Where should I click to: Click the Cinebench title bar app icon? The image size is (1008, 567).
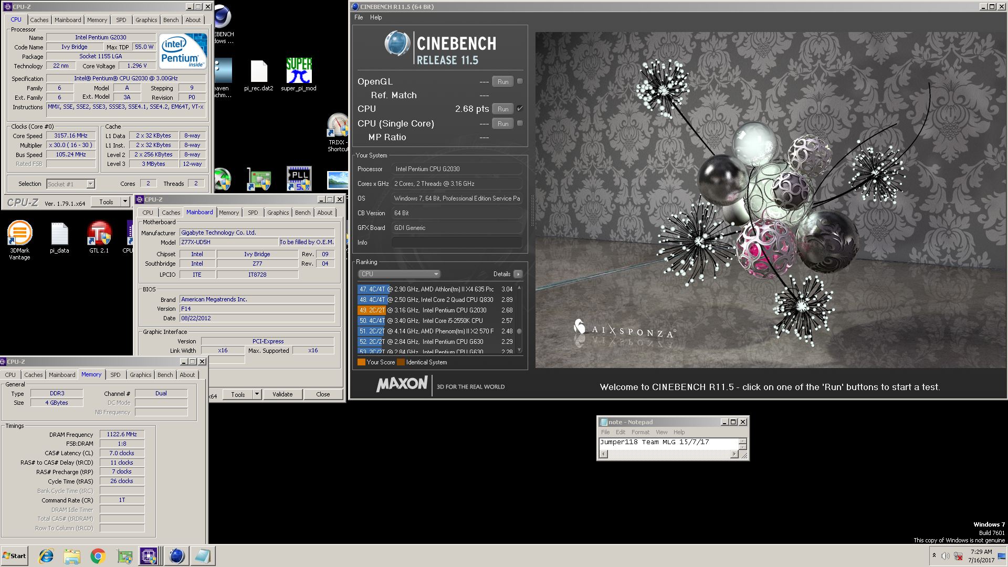tap(355, 7)
